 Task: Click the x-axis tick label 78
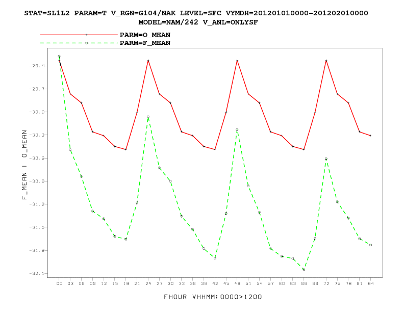tap(348, 283)
